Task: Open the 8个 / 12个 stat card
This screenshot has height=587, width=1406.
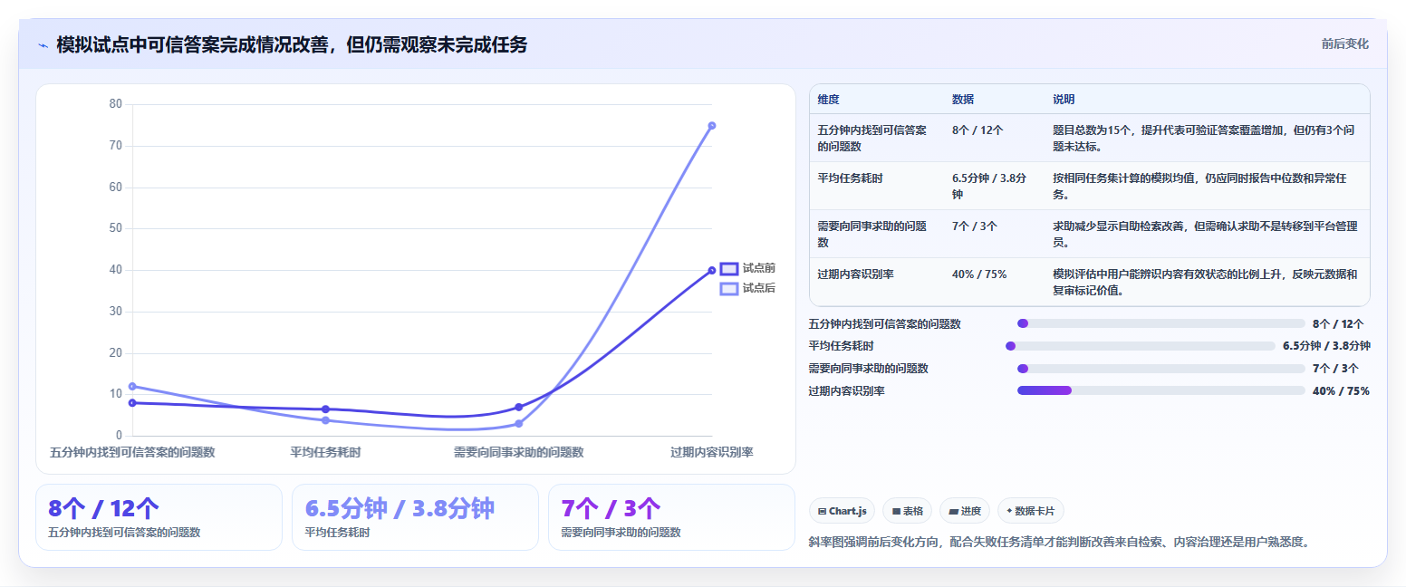Action: coord(159,517)
